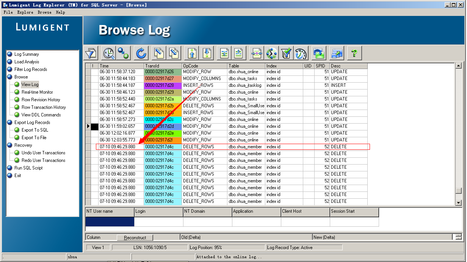Open View DDL Commands
The width and height of the screenshot is (467, 262).
(x=41, y=115)
